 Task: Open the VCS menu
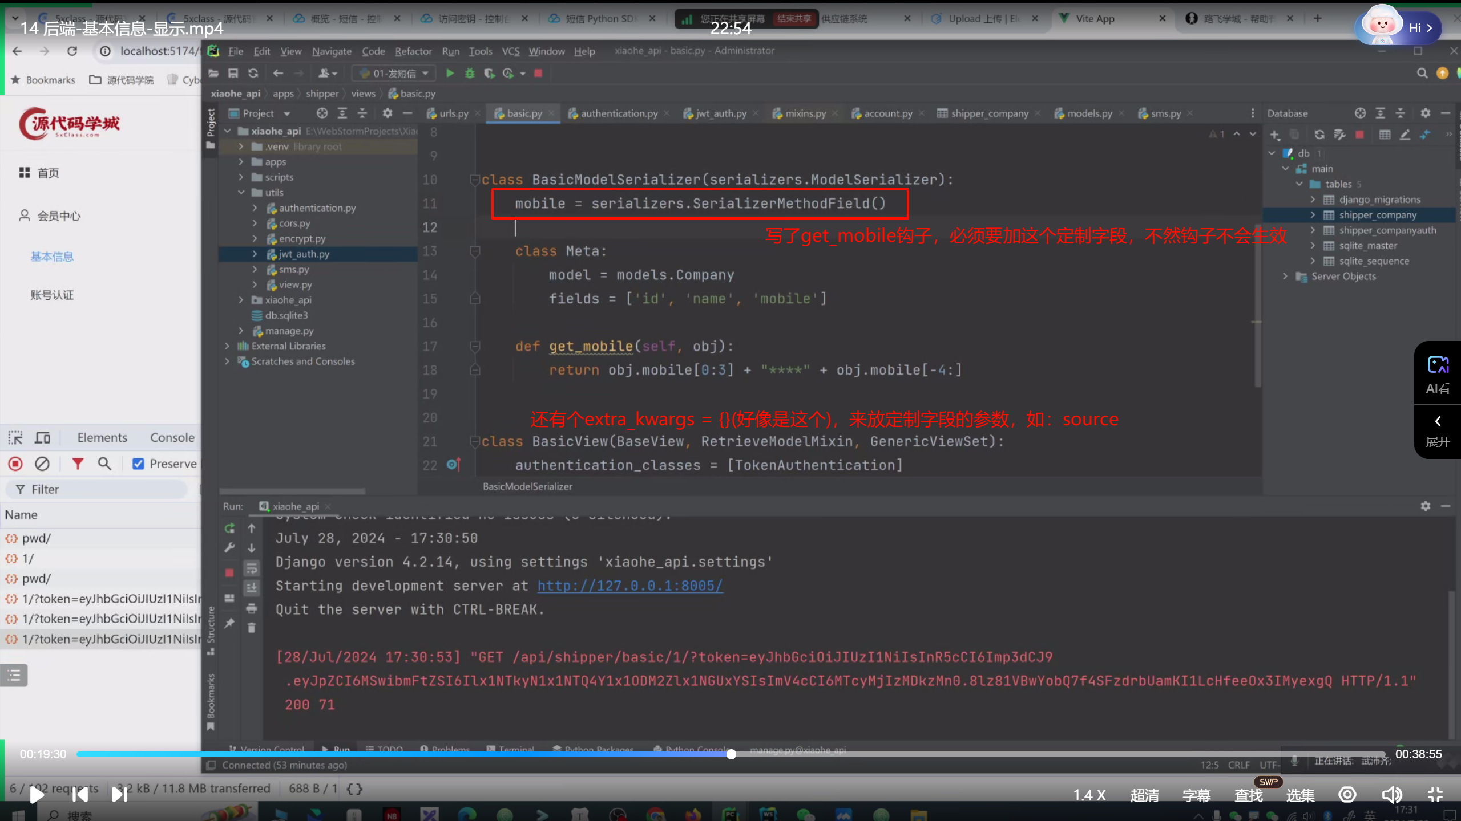click(510, 51)
